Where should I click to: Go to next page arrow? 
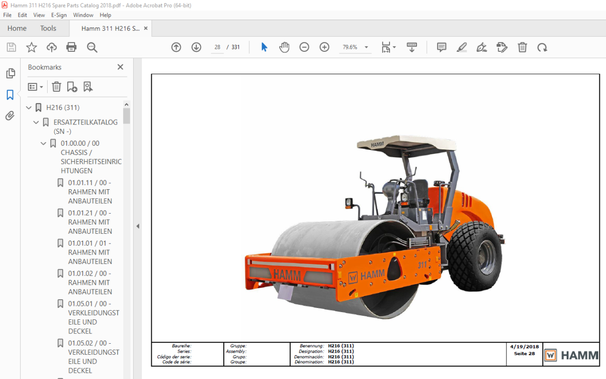point(196,47)
